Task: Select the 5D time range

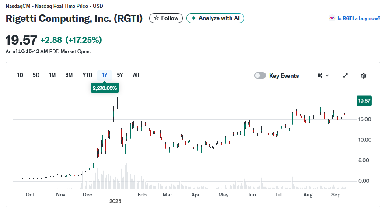Action: pyautogui.click(x=36, y=75)
